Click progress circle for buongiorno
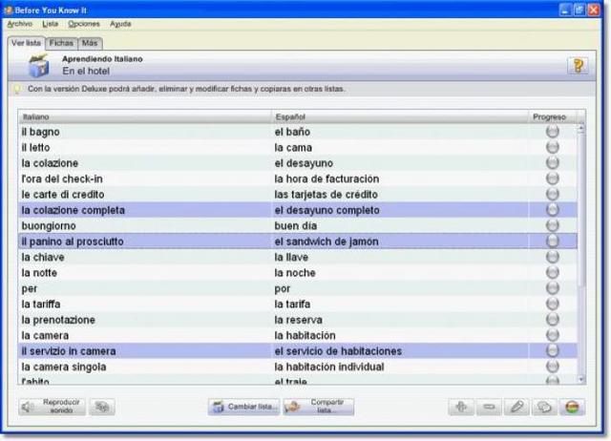 point(553,225)
